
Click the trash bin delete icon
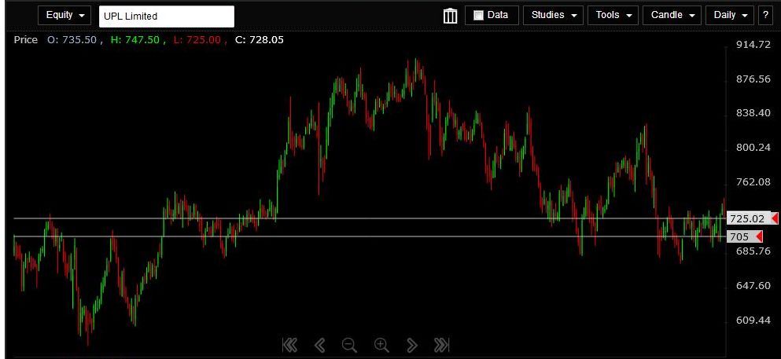pos(450,16)
